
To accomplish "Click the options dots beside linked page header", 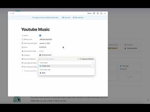I will point(92,63).
